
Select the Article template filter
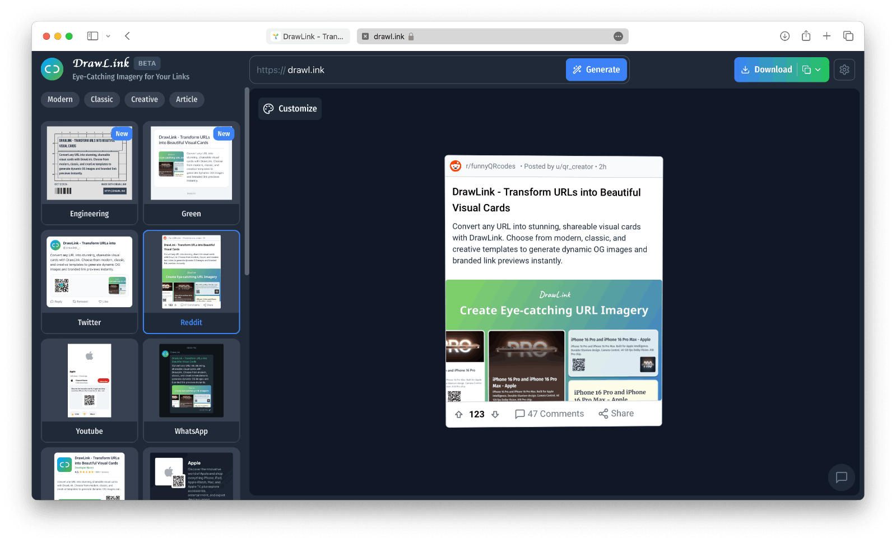[x=187, y=99]
